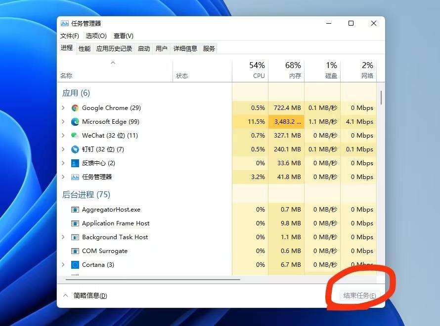Expand the Google Chrome (29) group
The image size is (440, 326).
[63, 108]
